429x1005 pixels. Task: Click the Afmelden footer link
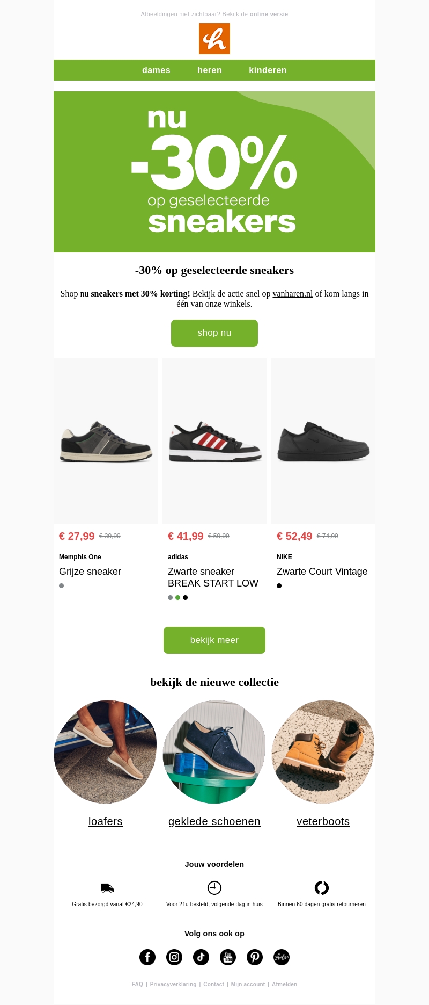(x=284, y=984)
